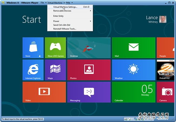
Task: Click the direct input hint in status bar
Action: (x=22, y=119)
